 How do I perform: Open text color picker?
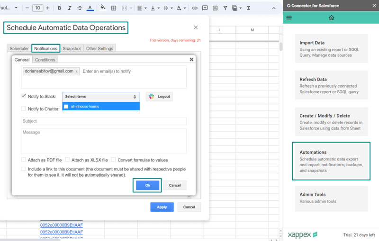click(x=90, y=8)
